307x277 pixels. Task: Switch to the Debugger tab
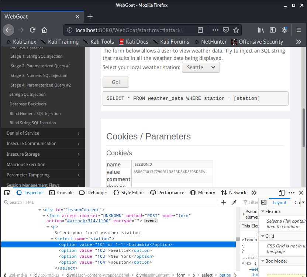(93, 193)
